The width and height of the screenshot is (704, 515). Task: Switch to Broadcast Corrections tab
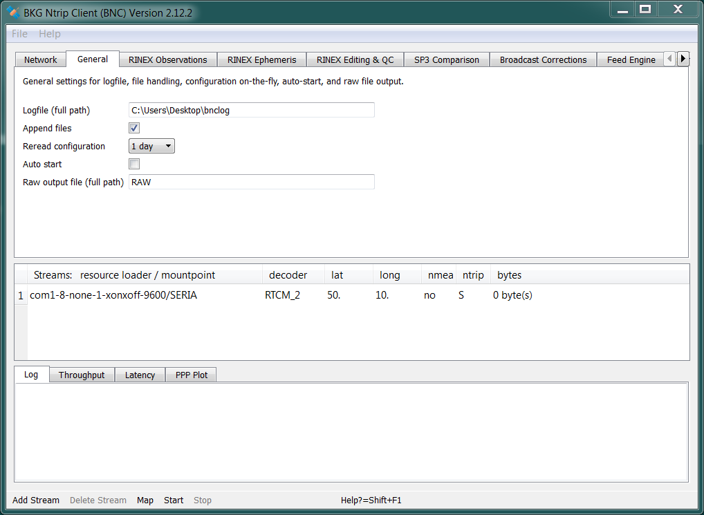(544, 59)
